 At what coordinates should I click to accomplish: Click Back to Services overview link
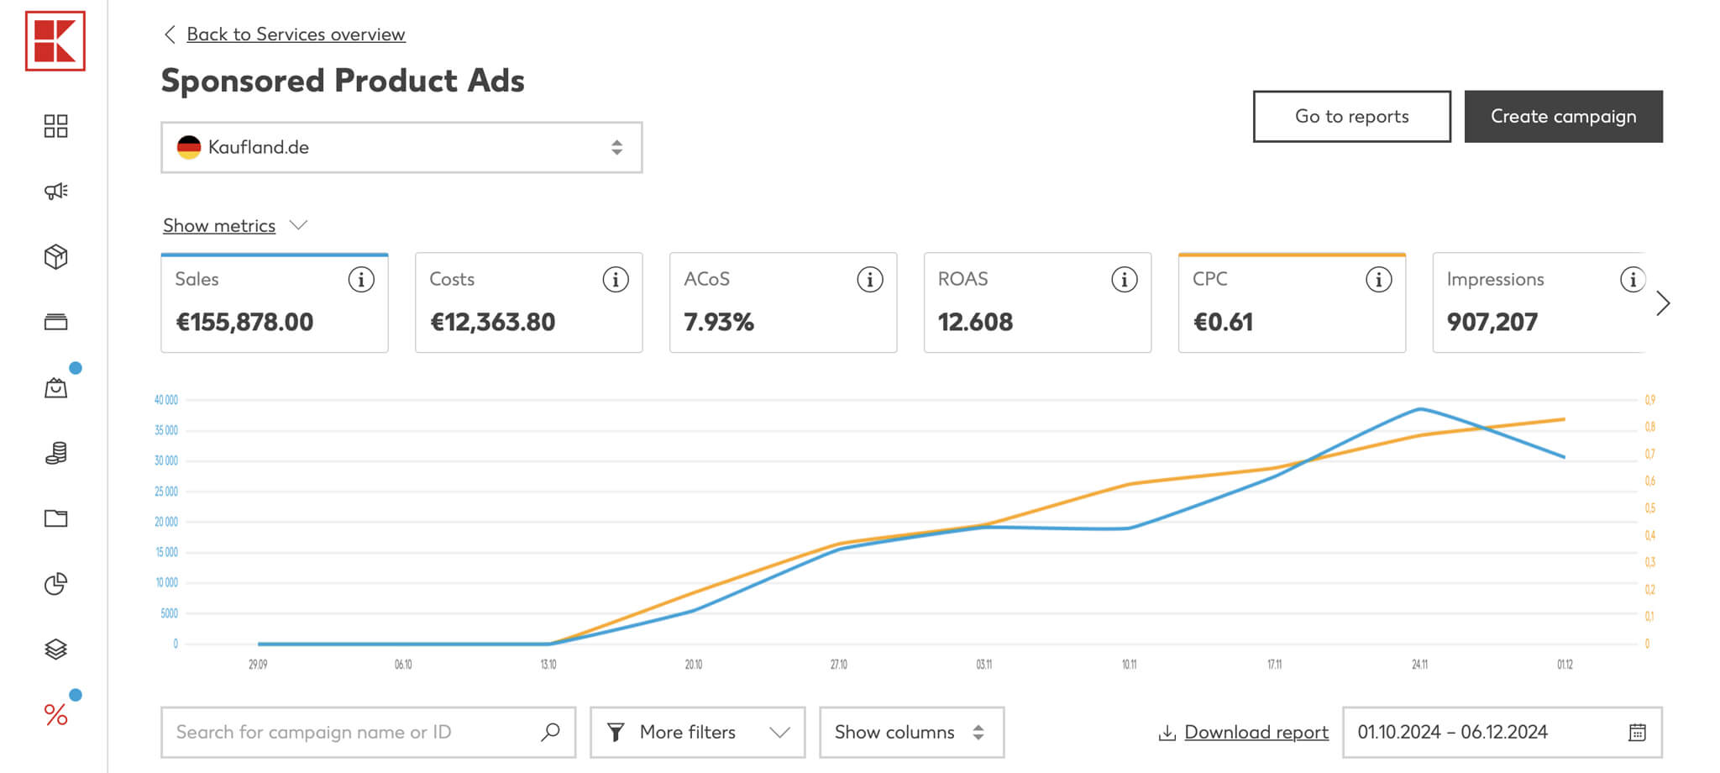pos(296,34)
